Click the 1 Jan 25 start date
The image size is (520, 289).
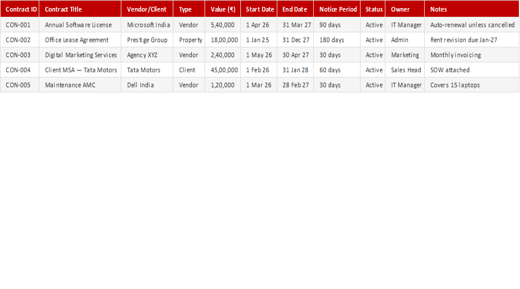(x=259, y=40)
